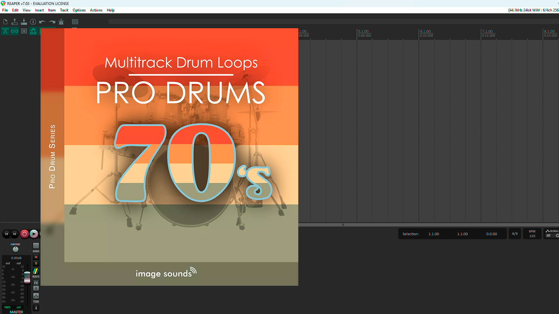559x314 pixels.
Task: Save project using the download-arrow icon
Action: click(24, 22)
